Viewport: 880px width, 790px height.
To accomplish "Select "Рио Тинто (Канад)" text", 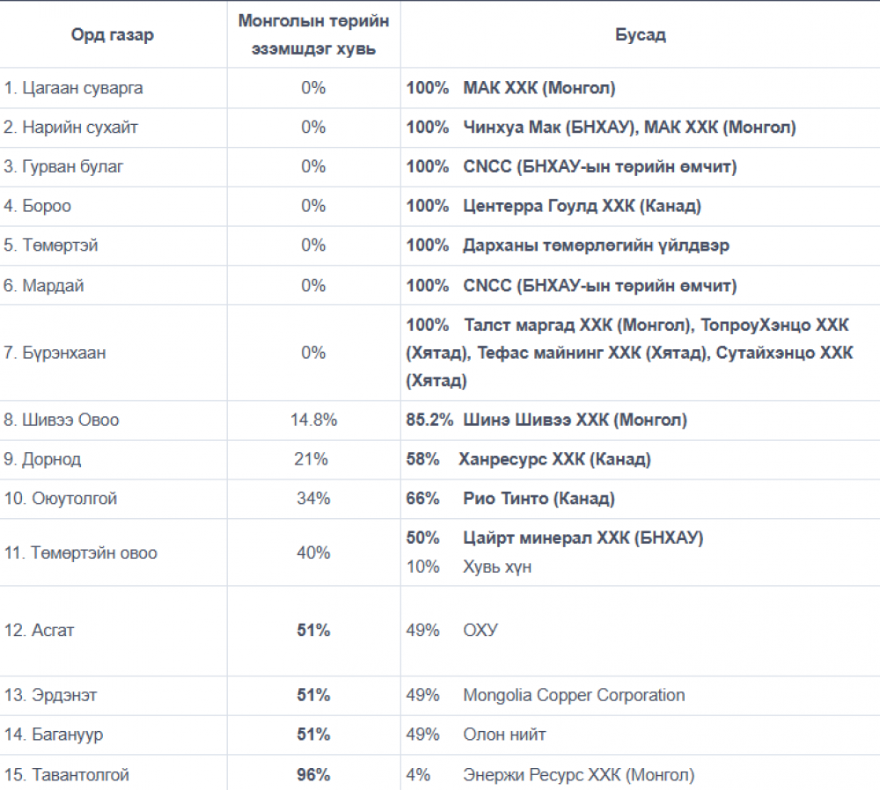I will pos(539,499).
